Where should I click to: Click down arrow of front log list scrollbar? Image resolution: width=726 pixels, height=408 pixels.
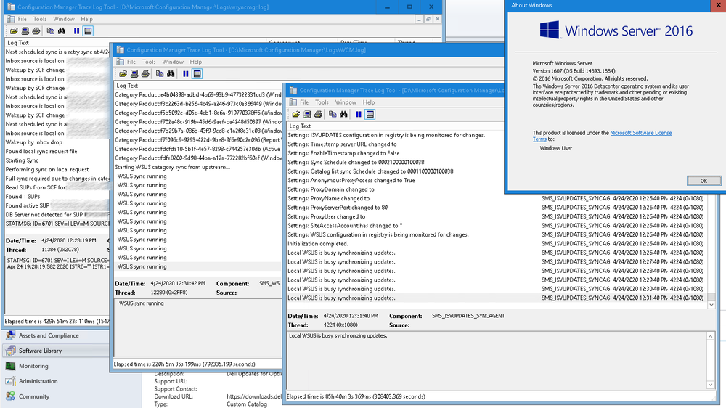pos(711,305)
